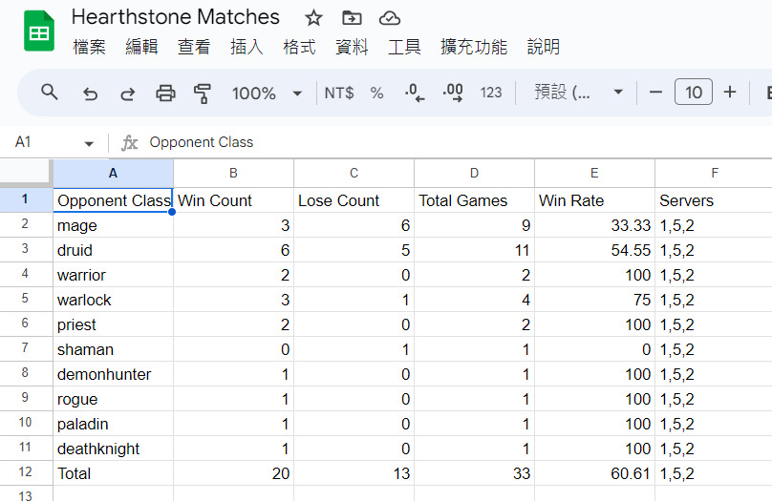Open the Google Sheets home icon
This screenshot has height=501, width=772.
pyautogui.click(x=39, y=31)
